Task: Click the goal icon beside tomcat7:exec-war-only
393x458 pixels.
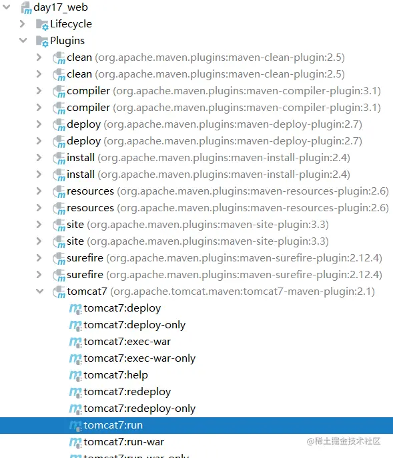Action: [75, 358]
